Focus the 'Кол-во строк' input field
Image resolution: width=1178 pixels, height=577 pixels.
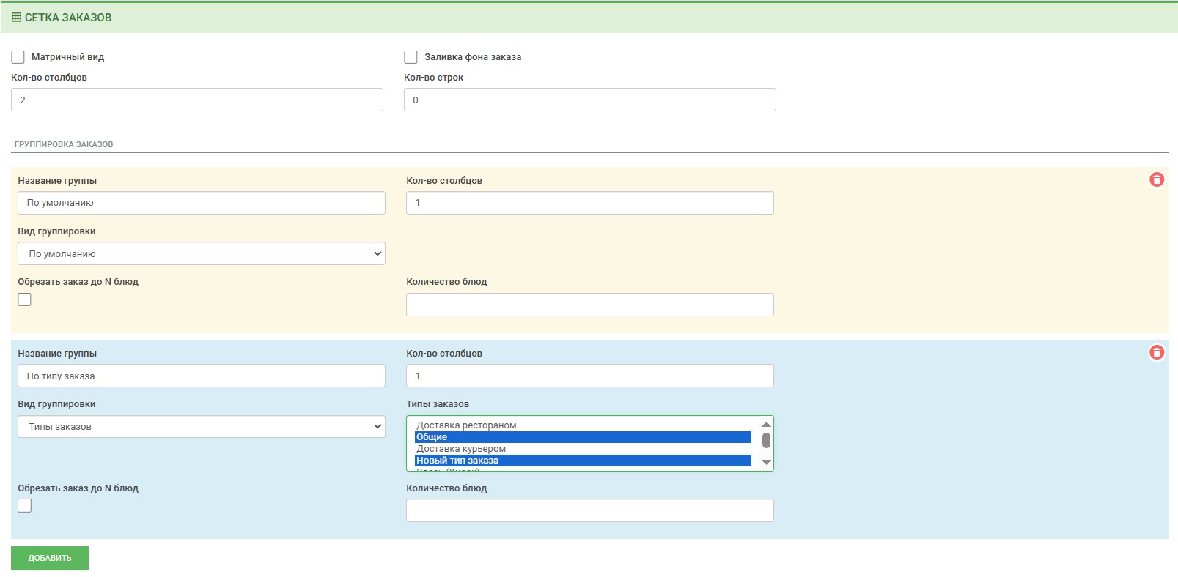[x=589, y=100]
